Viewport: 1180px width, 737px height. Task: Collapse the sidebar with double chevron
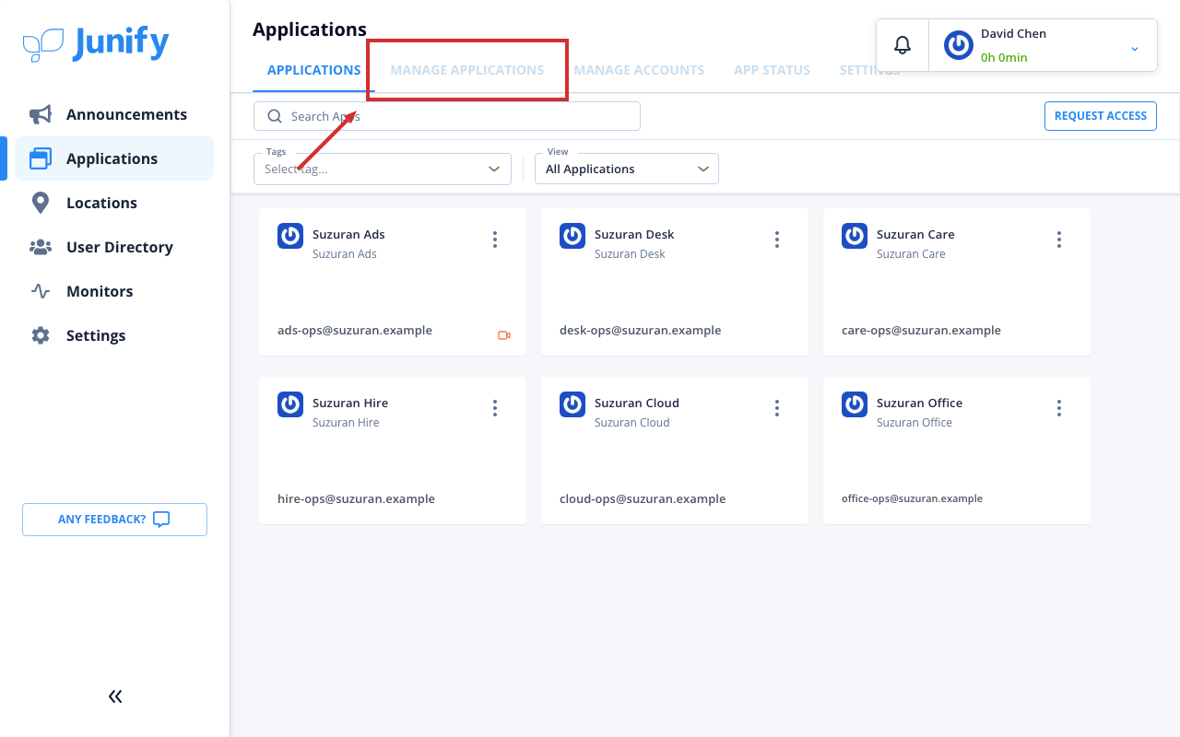click(x=115, y=696)
